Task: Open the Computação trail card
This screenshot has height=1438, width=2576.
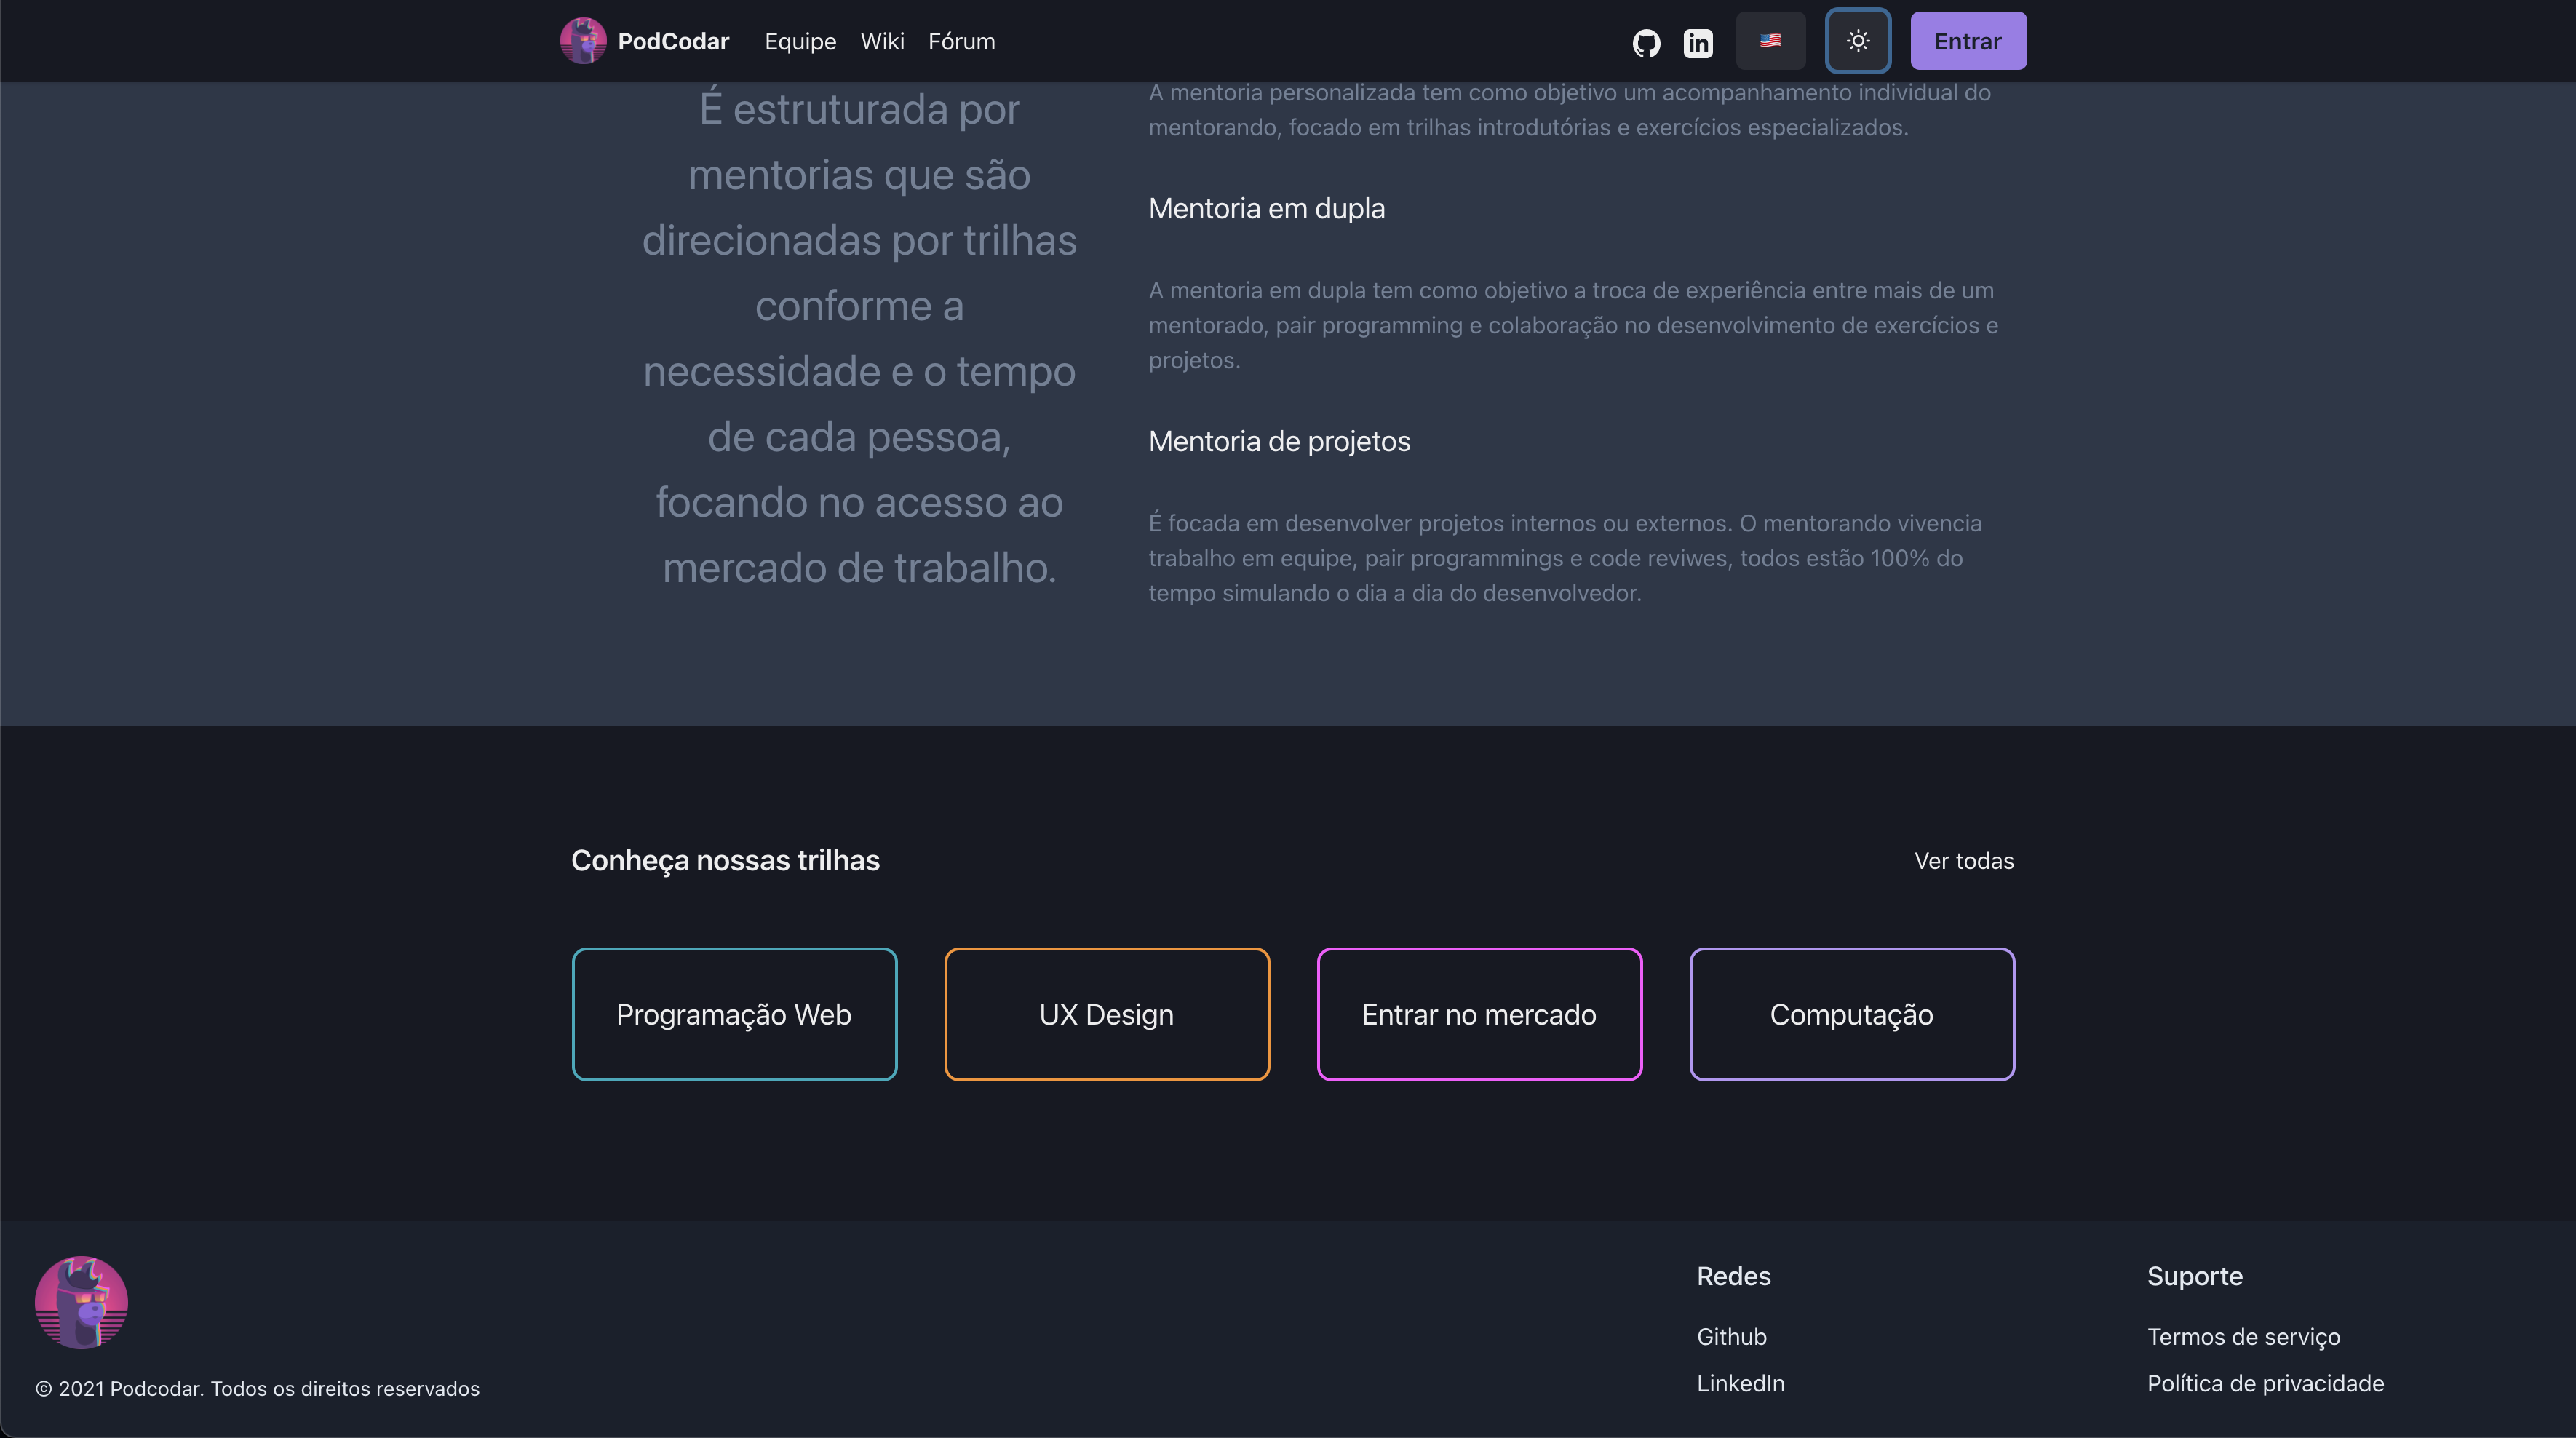Action: [1851, 1014]
